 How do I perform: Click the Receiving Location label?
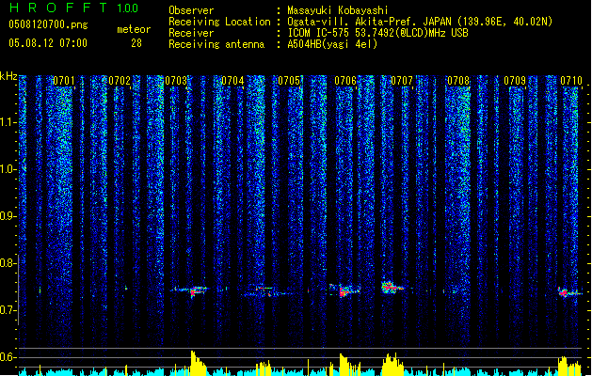pos(219,22)
